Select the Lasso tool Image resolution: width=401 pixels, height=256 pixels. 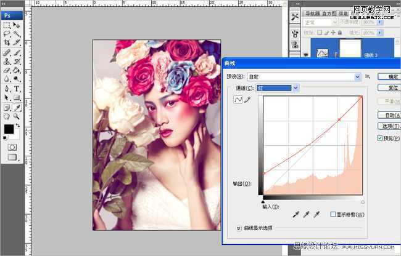point(7,34)
